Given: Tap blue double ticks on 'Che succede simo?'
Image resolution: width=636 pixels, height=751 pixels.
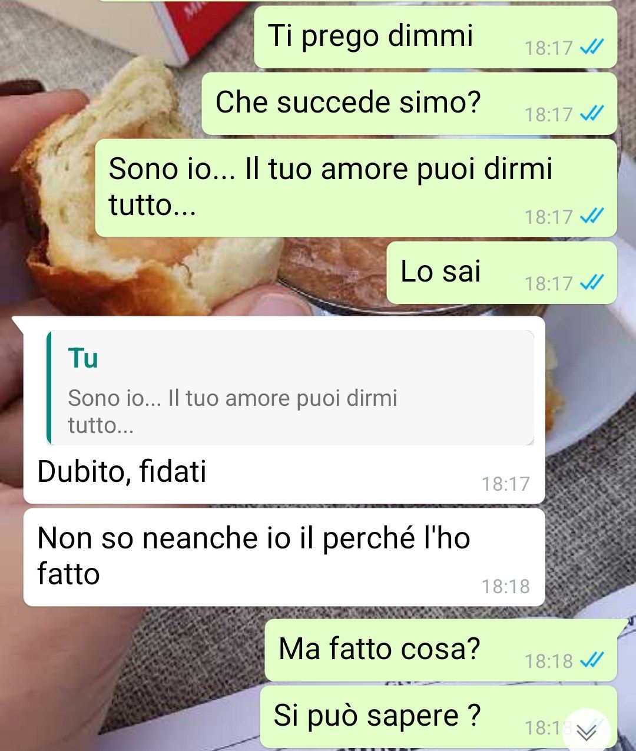Looking at the screenshot, I should [x=591, y=113].
